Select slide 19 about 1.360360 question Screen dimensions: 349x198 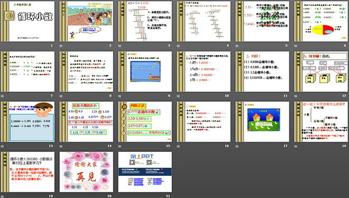tap(27, 172)
